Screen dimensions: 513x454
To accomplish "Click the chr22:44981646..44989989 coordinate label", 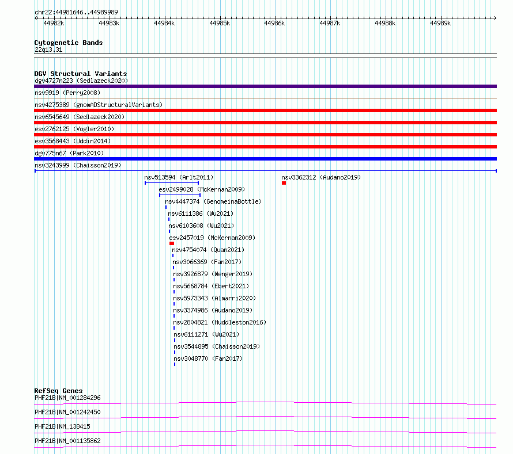I will click(x=76, y=13).
